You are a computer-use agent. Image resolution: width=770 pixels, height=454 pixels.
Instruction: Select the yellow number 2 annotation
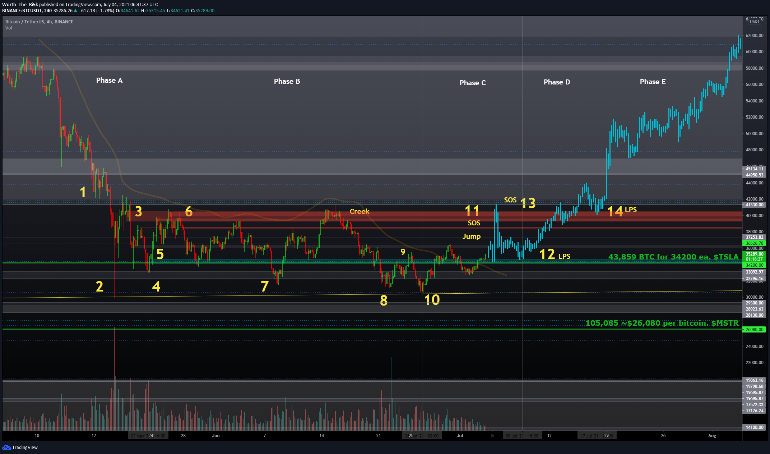[99, 286]
